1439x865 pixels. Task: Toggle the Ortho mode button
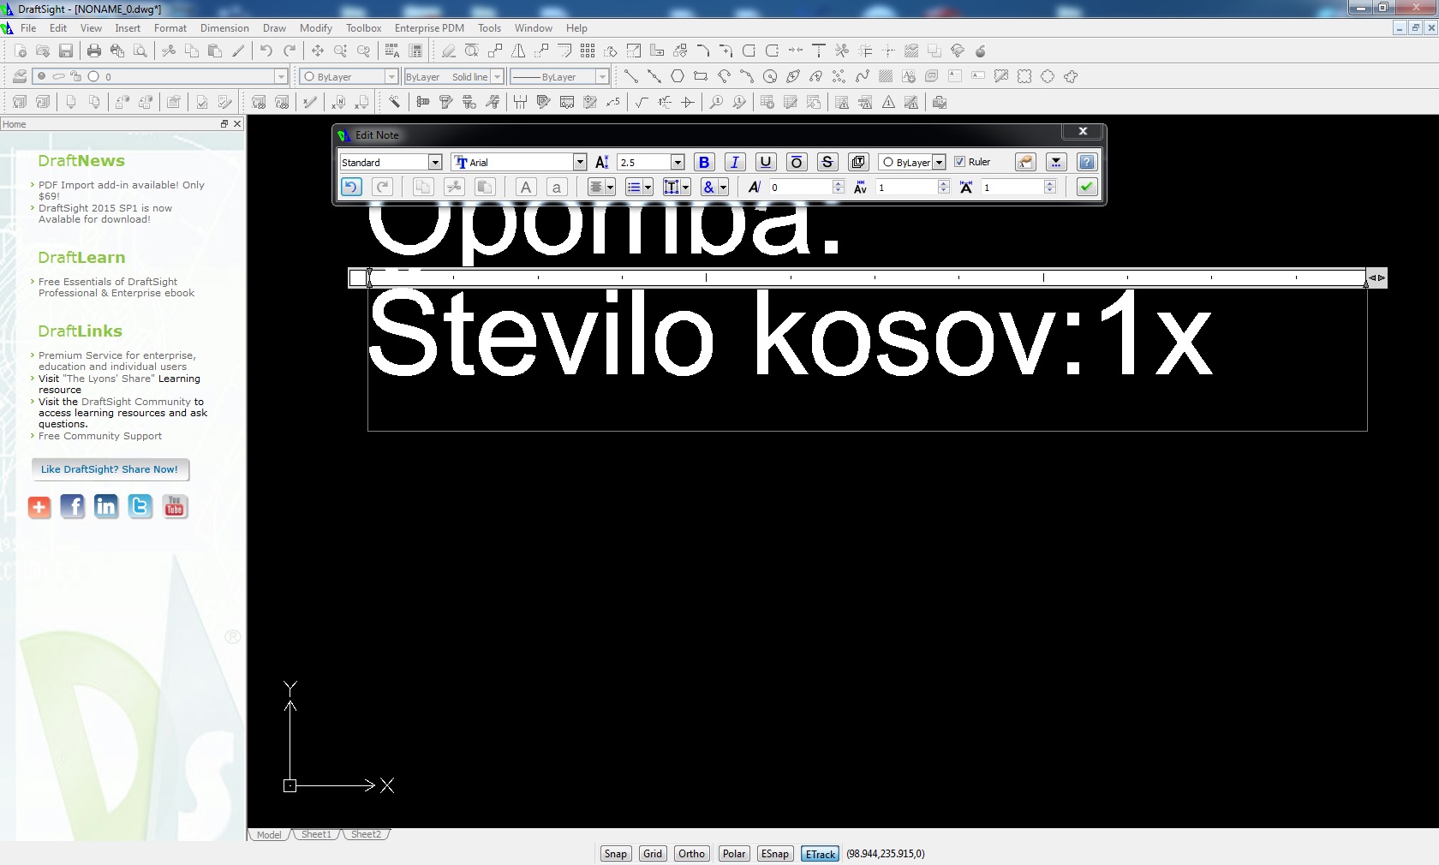pyautogui.click(x=691, y=854)
